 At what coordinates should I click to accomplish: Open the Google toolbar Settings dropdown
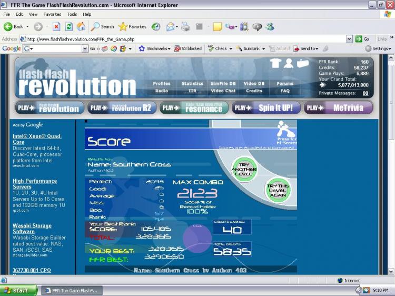coord(378,48)
